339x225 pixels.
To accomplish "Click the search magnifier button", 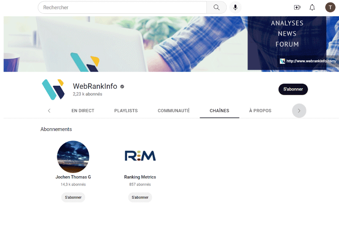I will (217, 8).
